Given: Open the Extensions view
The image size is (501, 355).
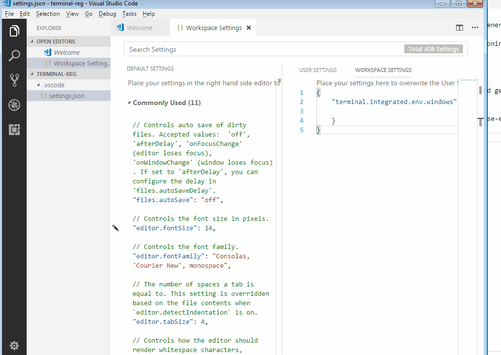Looking at the screenshot, I should click(14, 130).
